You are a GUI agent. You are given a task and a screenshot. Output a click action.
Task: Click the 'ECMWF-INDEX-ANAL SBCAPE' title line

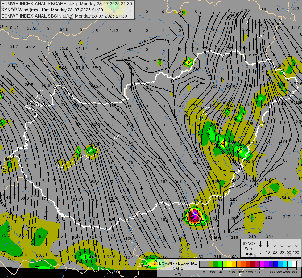67,4
